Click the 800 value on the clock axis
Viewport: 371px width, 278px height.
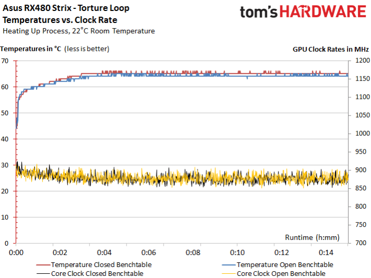point(361,206)
